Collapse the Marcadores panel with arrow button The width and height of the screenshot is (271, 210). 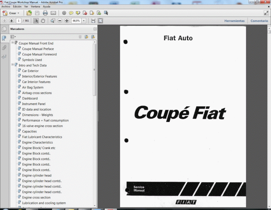click(95, 29)
